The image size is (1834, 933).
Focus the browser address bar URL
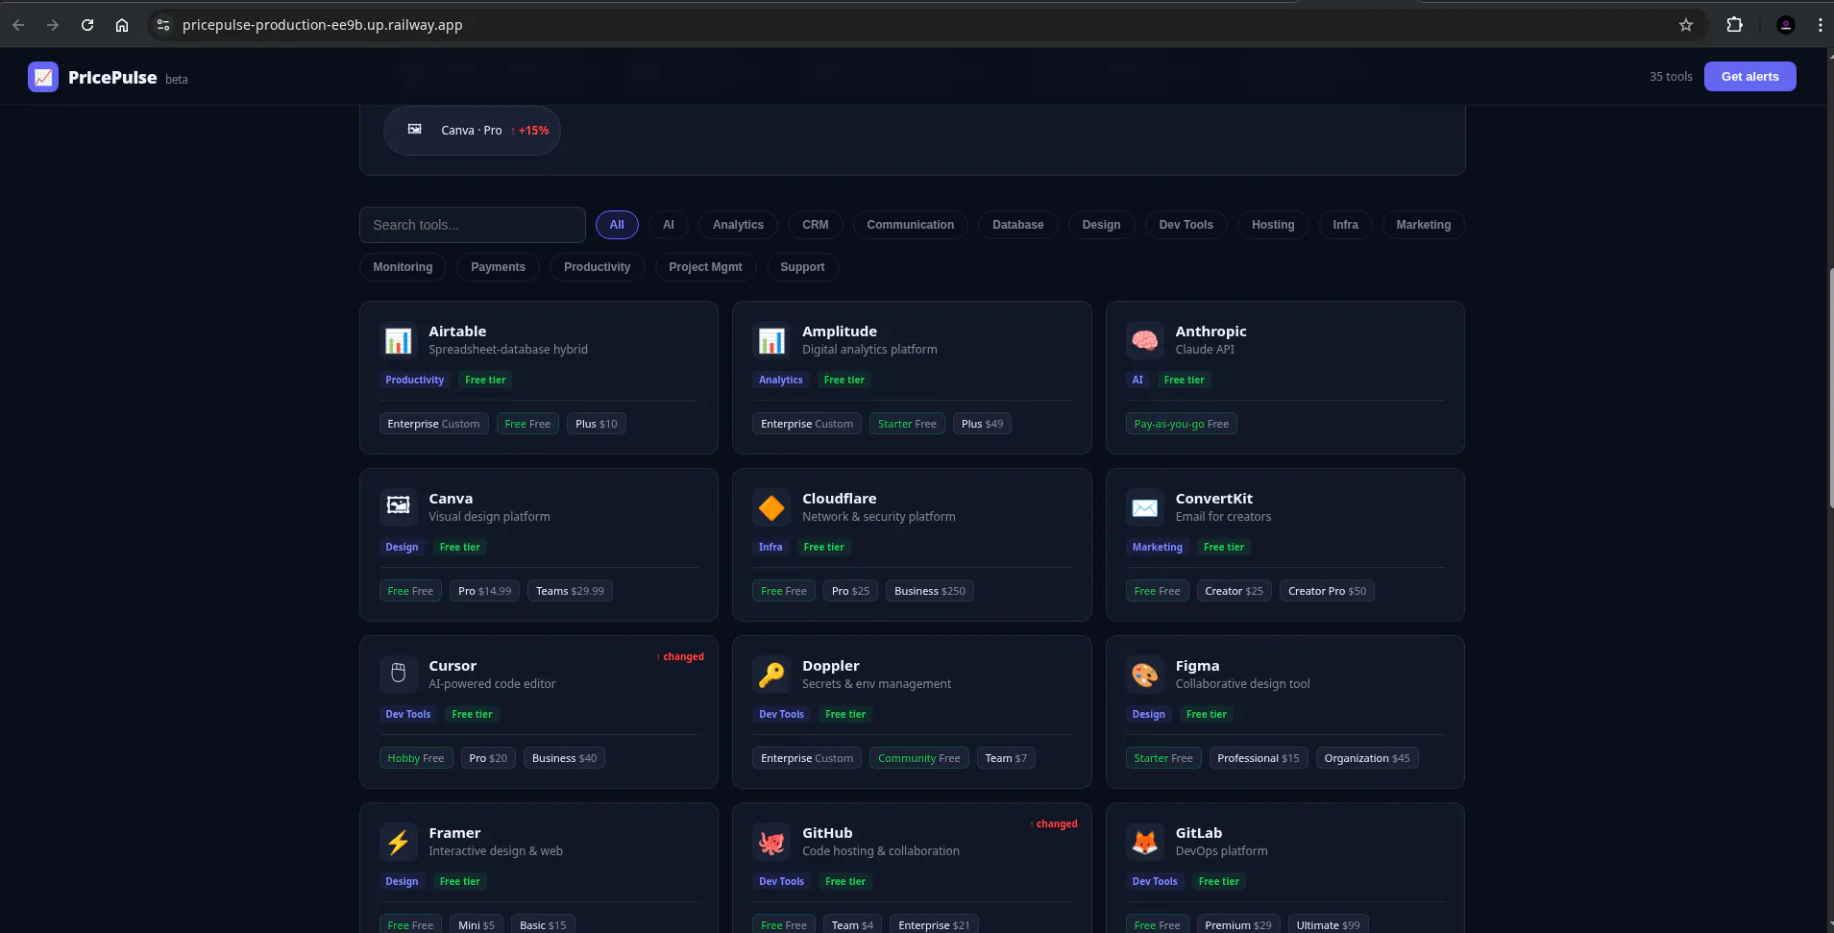click(x=322, y=25)
